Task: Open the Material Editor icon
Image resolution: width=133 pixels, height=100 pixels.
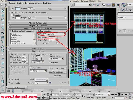Action: 119,5
